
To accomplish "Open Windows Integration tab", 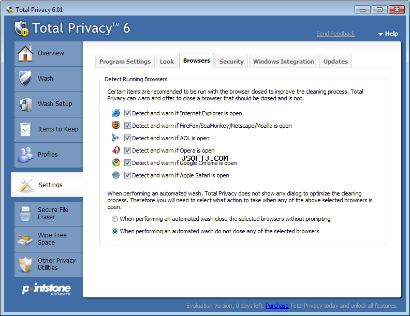I will pos(284,62).
